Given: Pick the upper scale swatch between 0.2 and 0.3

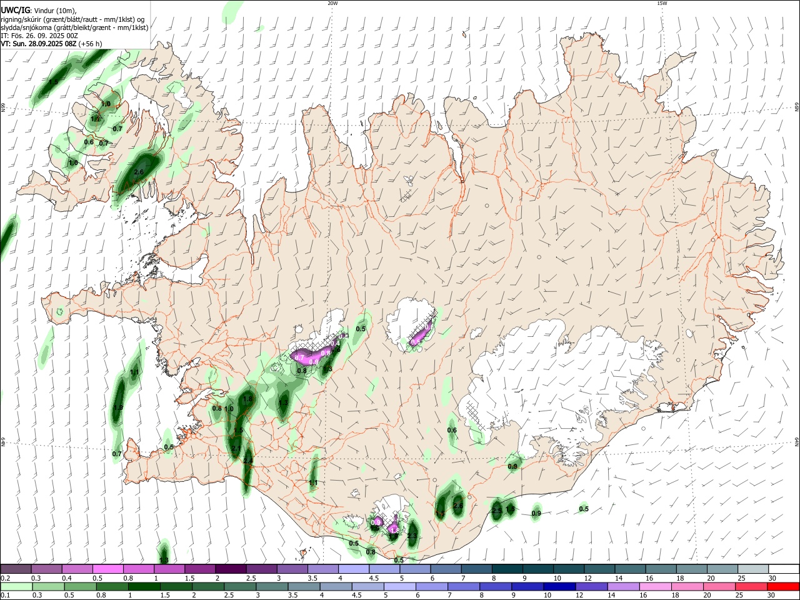Looking at the screenshot, I should pos(16,569).
